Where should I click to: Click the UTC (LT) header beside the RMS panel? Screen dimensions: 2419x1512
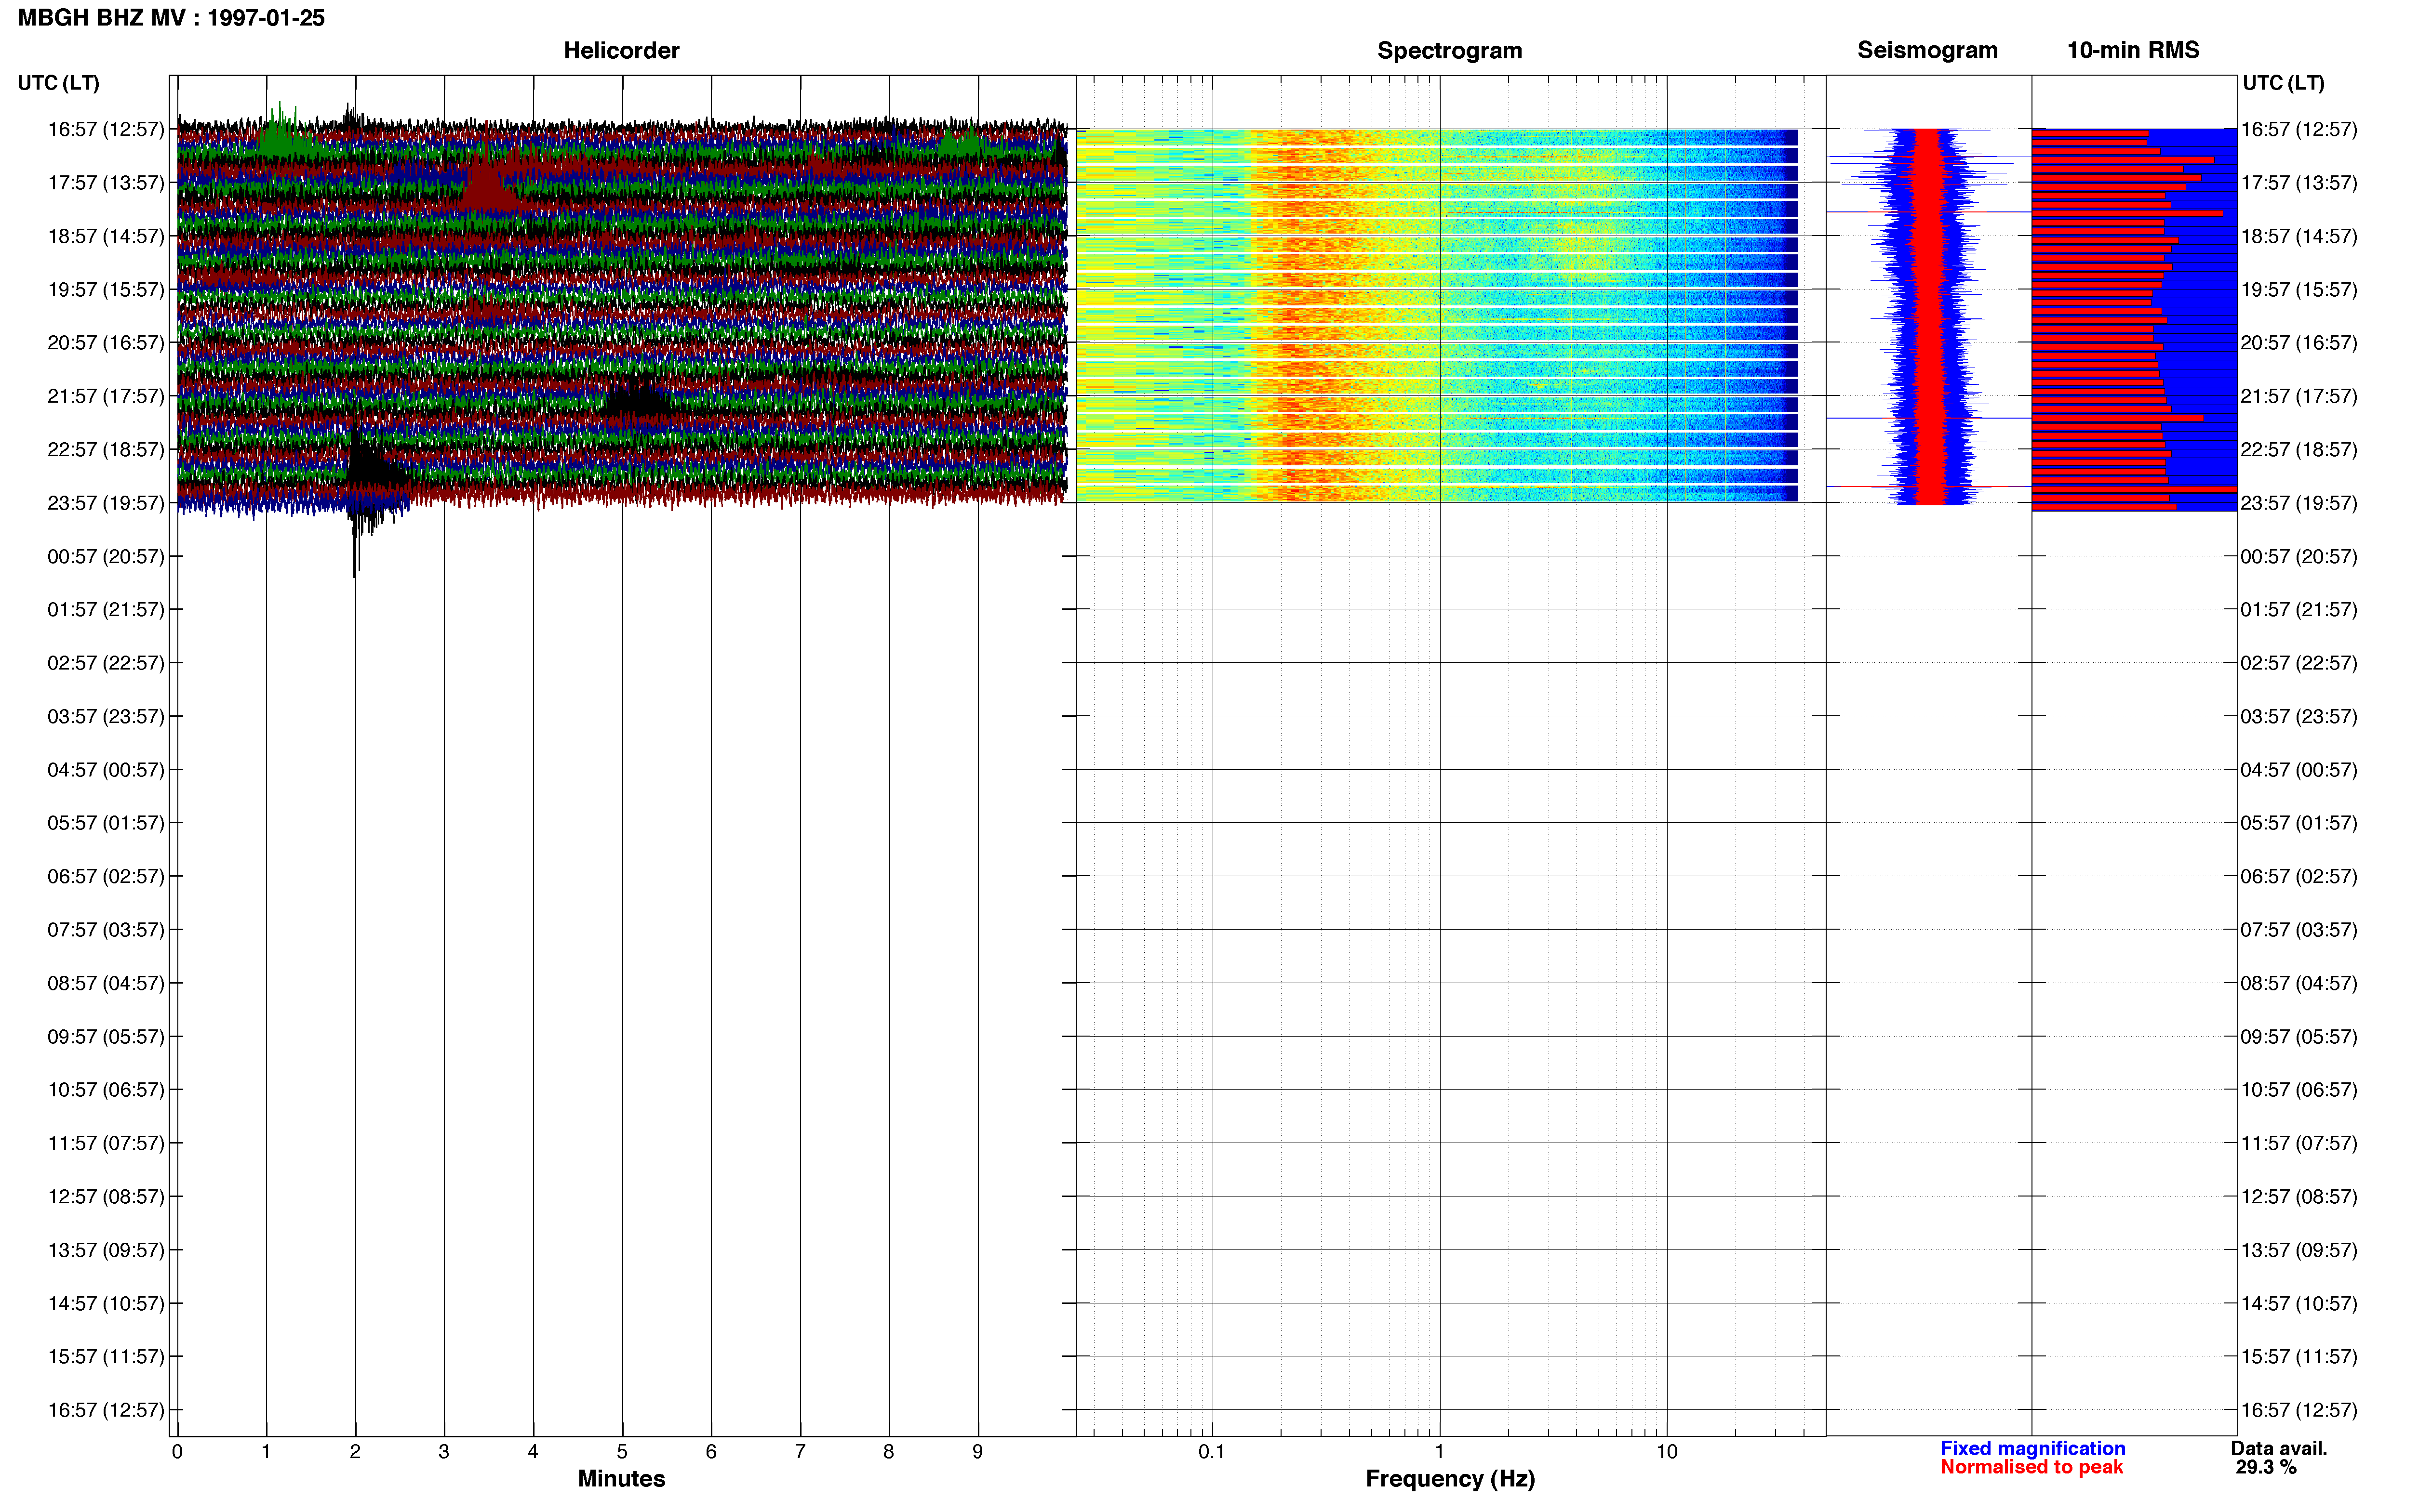[x=2283, y=83]
